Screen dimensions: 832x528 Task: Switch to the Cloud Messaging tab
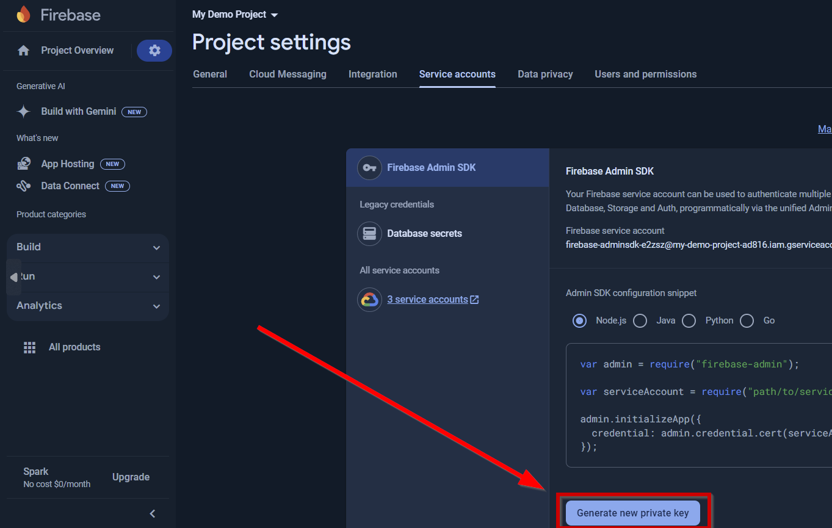[x=287, y=74]
